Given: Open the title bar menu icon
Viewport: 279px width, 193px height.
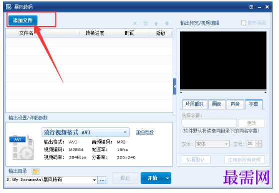Looking at the screenshot, I should click(x=251, y=7).
